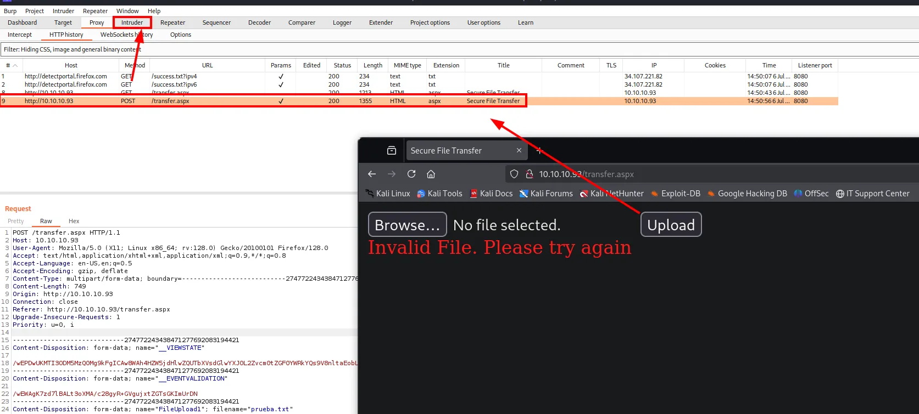Viewport: 919px width, 414px height.
Task: Select the POST /transfer.aspx history row
Action: (419, 101)
